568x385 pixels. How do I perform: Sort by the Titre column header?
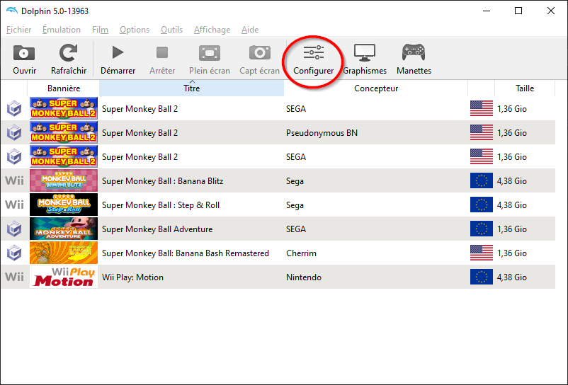192,88
